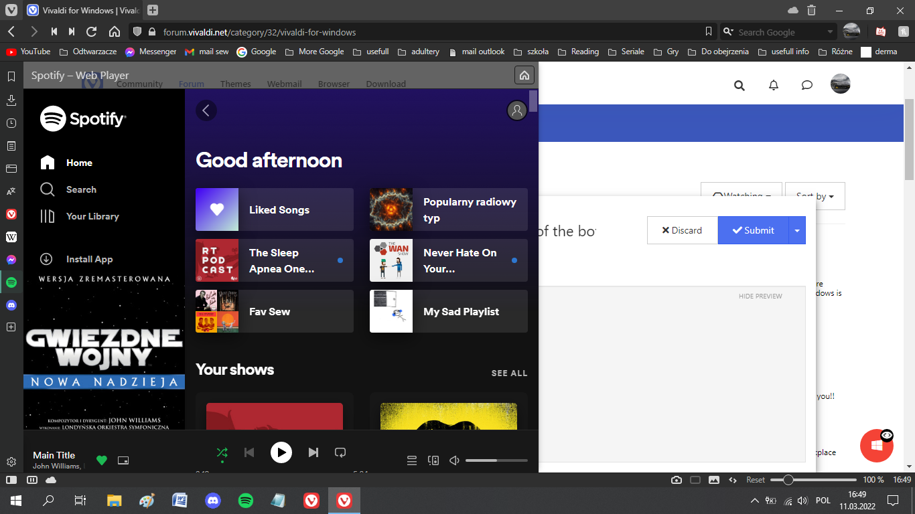This screenshot has height=514, width=915.
Task: Open forum user avatar menu
Action: [x=841, y=84]
